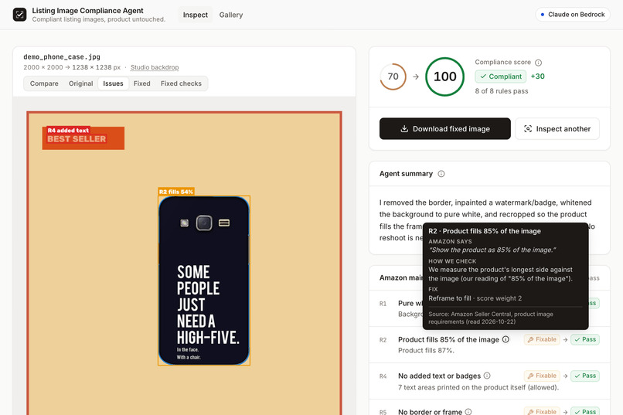Click the demo_phone_case.jpg file name

pos(62,56)
